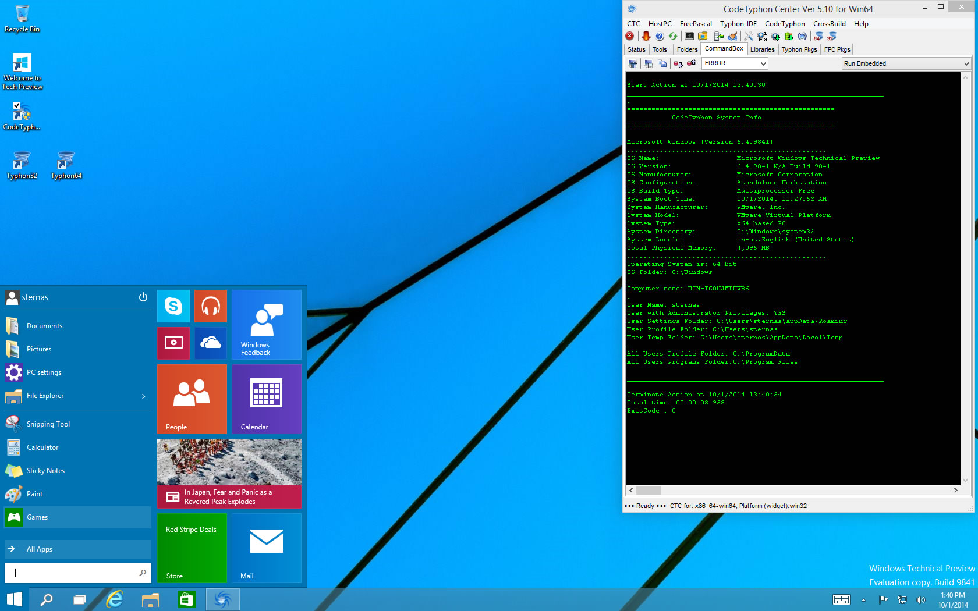Viewport: 978px width, 611px height.
Task: Click the broom cleanup toolbar icon
Action: pos(732,36)
